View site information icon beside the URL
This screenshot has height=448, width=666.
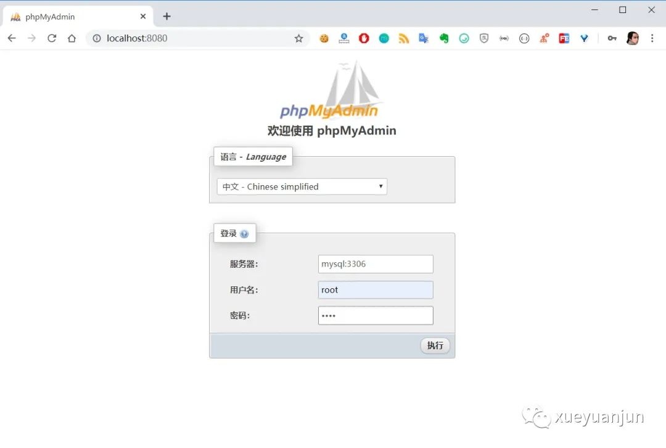tap(97, 38)
